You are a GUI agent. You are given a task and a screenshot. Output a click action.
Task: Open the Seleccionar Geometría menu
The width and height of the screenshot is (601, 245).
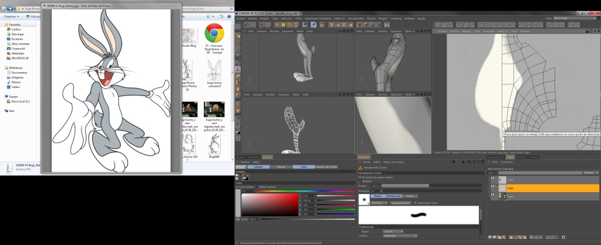318,18
